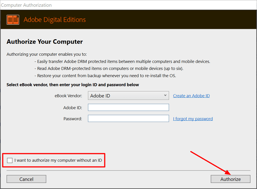This screenshot has width=257, height=189.
Task: Click the Password input field
Action: pyautogui.click(x=128, y=119)
